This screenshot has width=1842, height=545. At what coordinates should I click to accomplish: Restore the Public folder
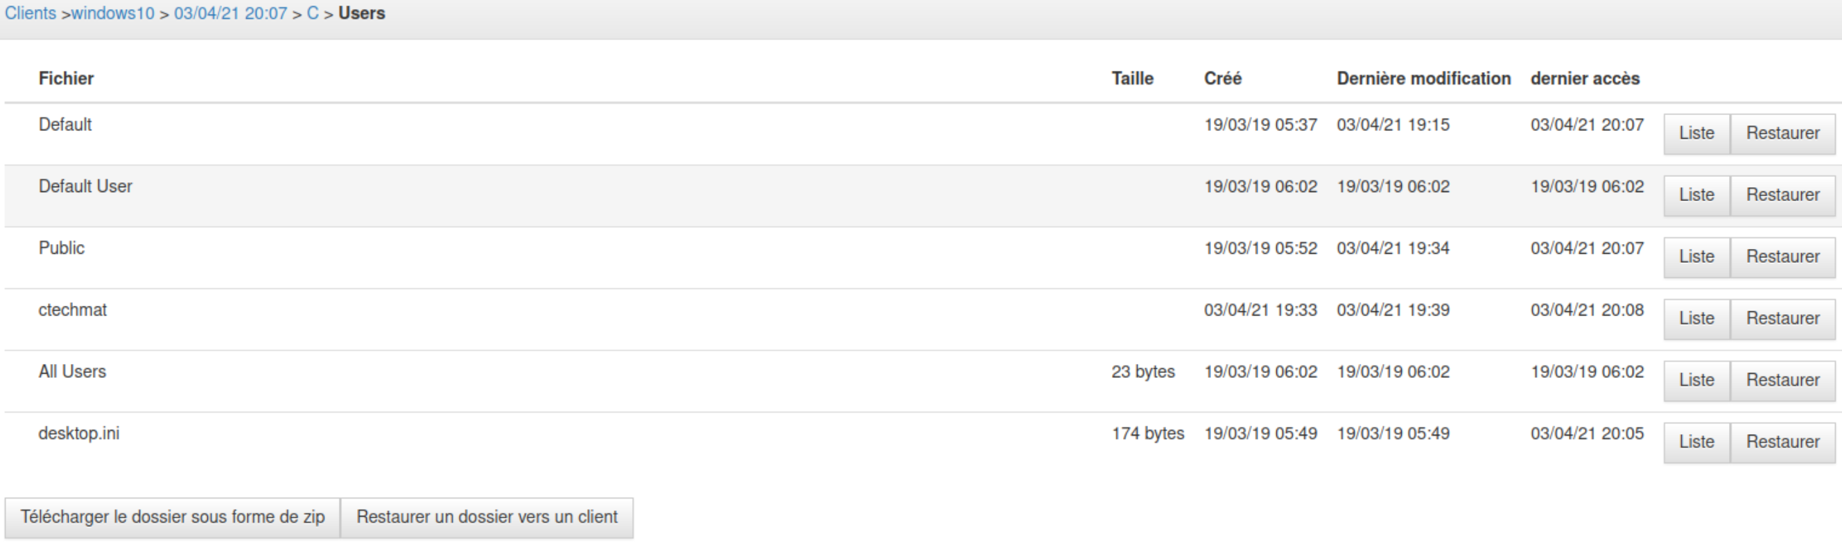pos(1782,257)
